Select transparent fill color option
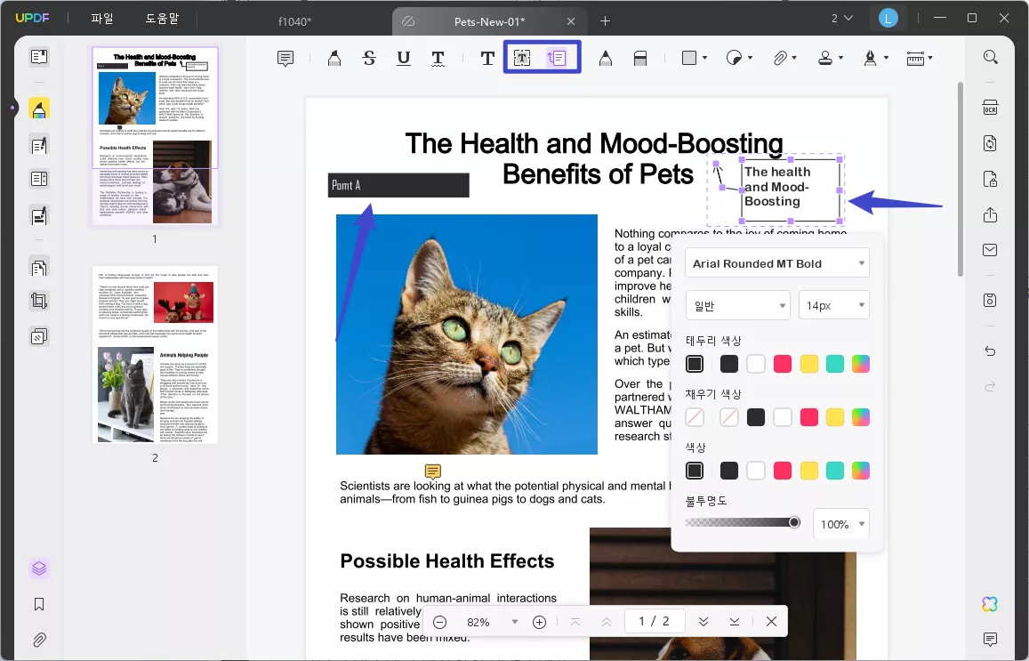The width and height of the screenshot is (1029, 661). 695,417
